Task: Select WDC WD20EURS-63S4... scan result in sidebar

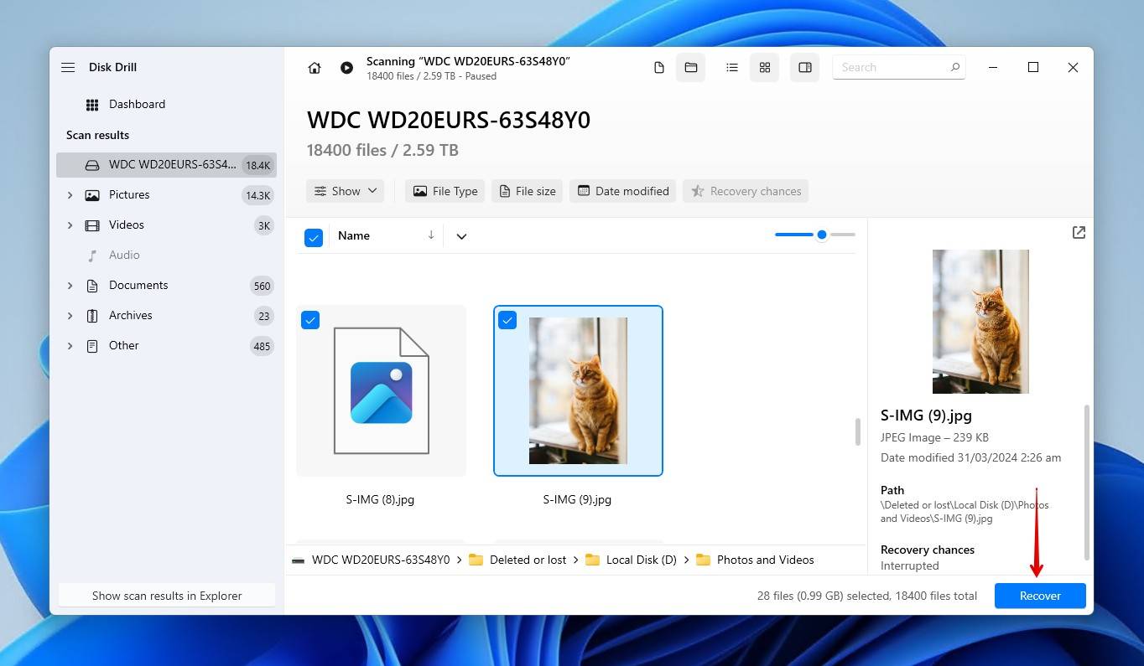Action: pyautogui.click(x=166, y=165)
